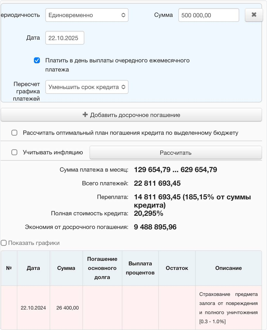This screenshot has height=330, width=267.
Task: Open the Периодичность dropdown showing Единовременно
Action: tap(87, 15)
